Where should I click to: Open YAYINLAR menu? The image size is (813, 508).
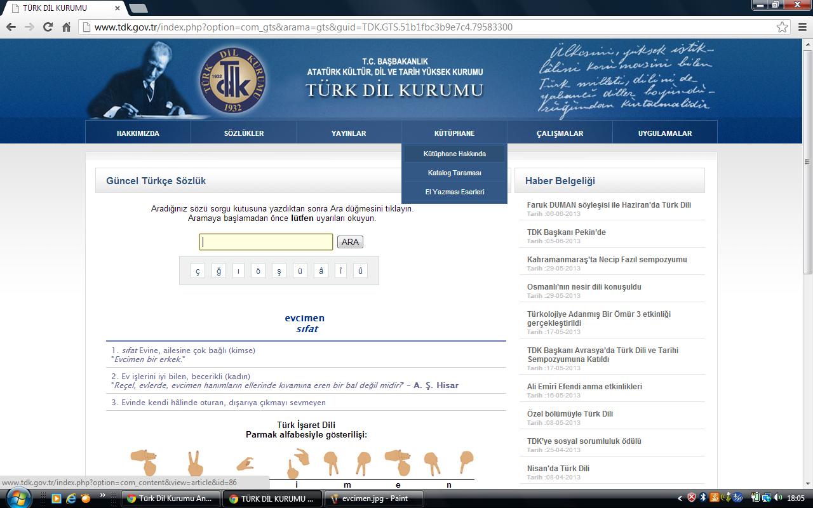[x=349, y=133]
